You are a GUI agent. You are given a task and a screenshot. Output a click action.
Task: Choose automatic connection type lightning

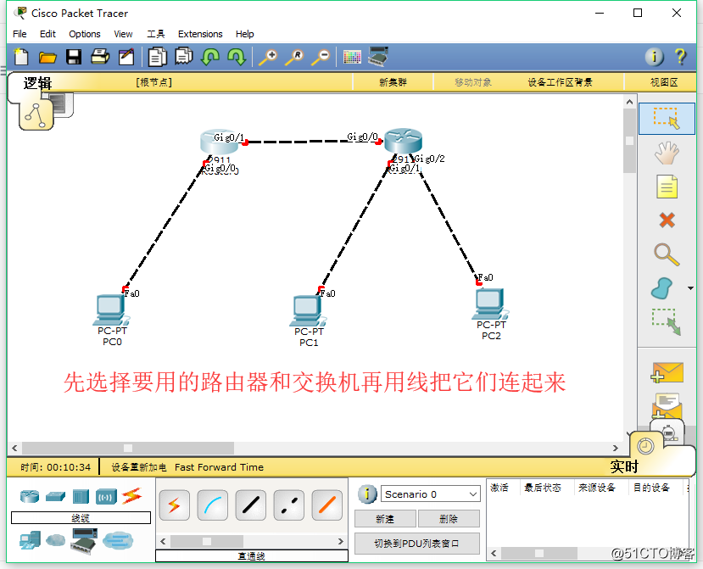175,505
